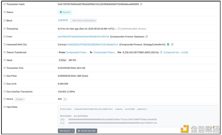This screenshot has width=222, height=135.
Task: Click help icon beside Gas Limit label
Action: pyautogui.click(x=4, y=84)
